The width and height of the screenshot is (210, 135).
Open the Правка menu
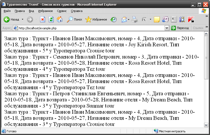tap(20, 11)
